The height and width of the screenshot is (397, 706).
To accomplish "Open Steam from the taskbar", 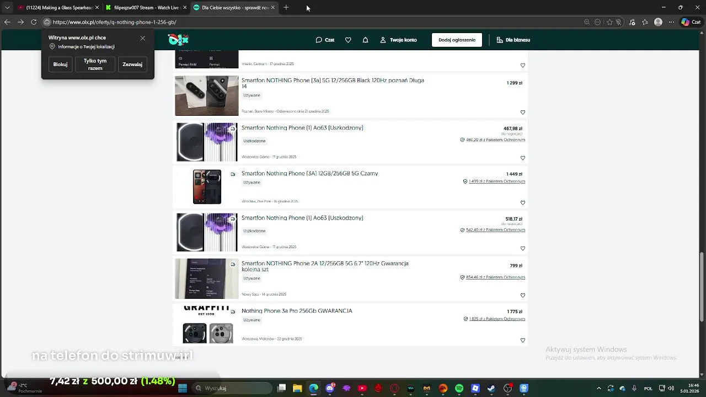I will 491,388.
